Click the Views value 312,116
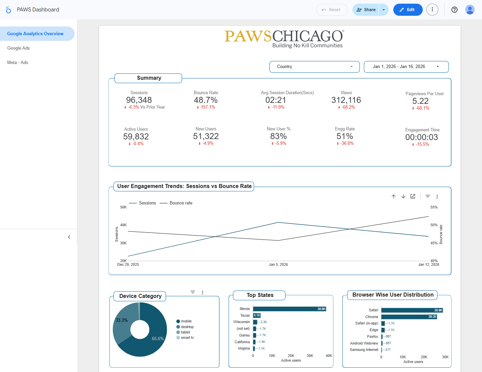 coord(346,100)
